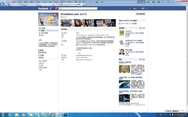The height and width of the screenshot is (117, 188).
Task: Open the browser Favorites star
Action: click(183, 4)
